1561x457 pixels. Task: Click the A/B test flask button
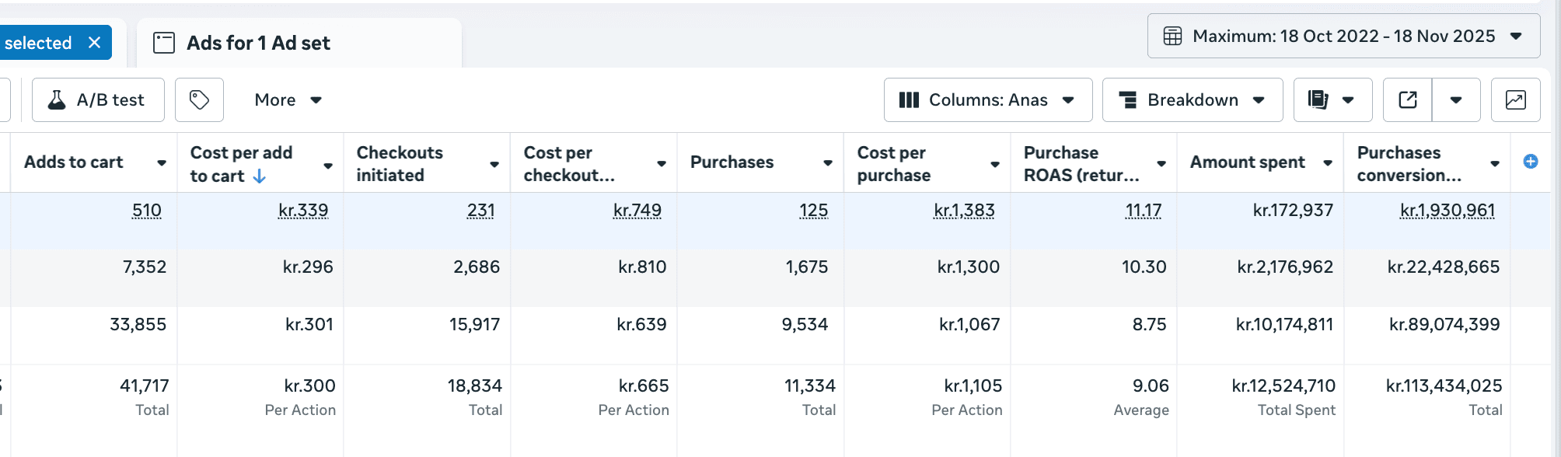click(x=98, y=100)
